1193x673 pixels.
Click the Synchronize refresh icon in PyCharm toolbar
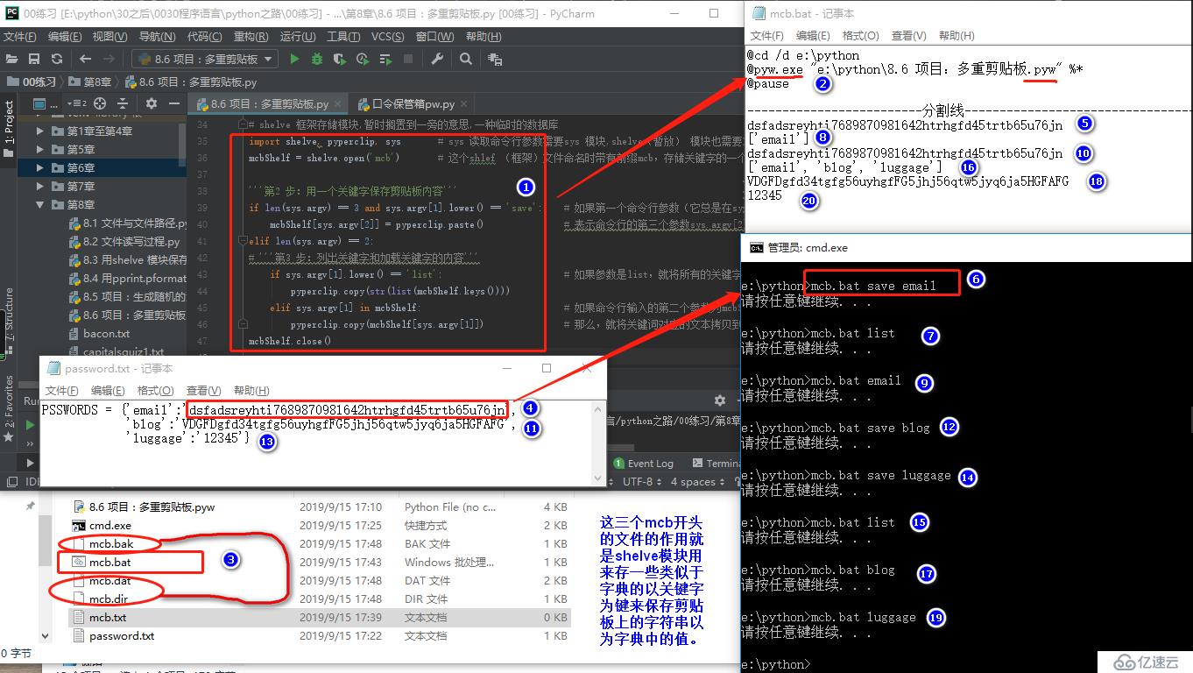tap(57, 59)
